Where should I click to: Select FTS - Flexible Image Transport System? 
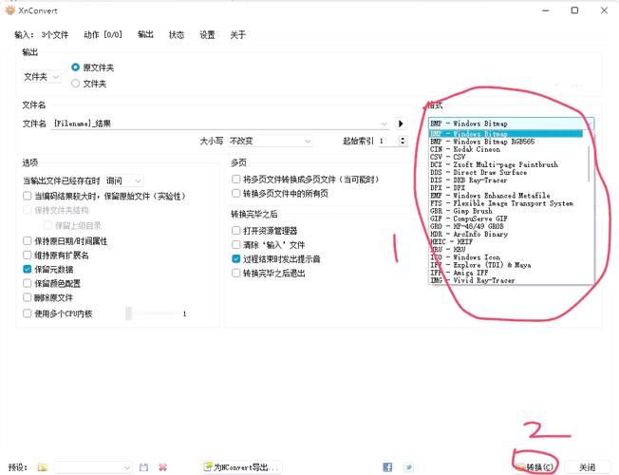pyautogui.click(x=505, y=203)
